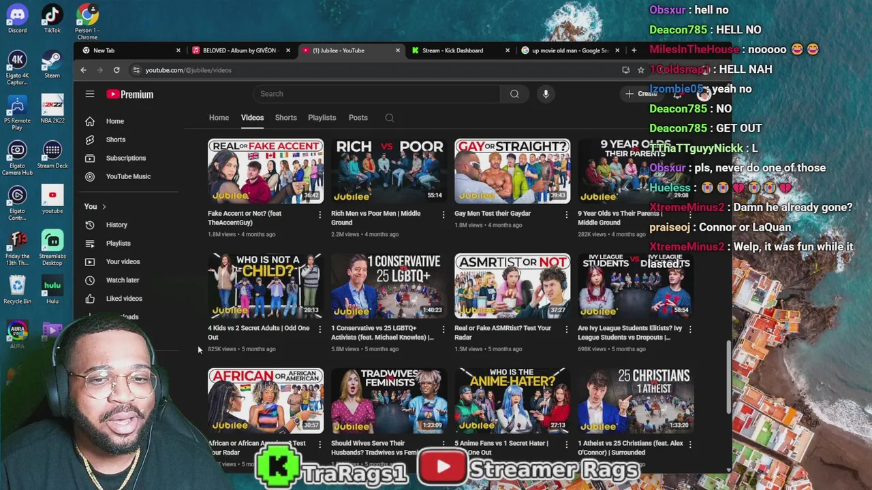Screen dimensions: 872x490
Task: Launch Stream Deck desktop icon
Action: coord(52,154)
